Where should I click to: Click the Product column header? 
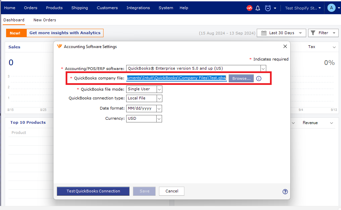19,133
